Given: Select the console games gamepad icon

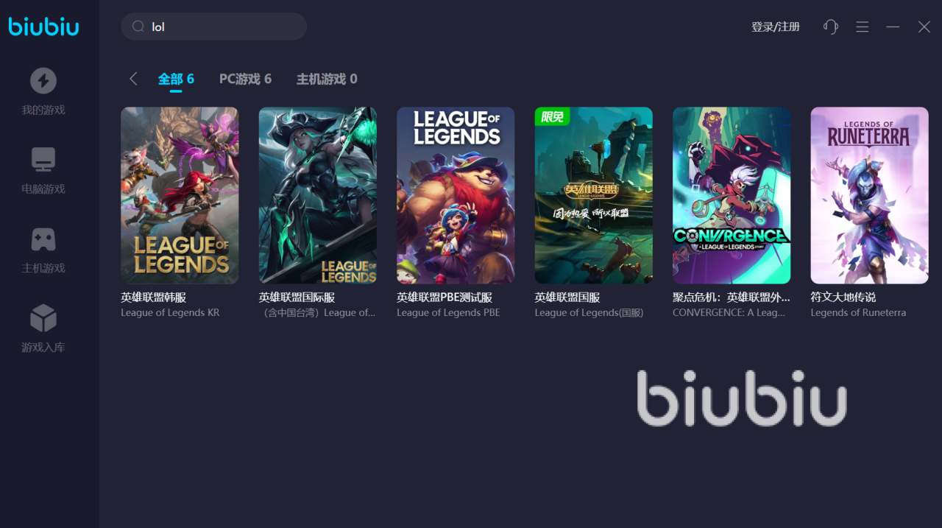Looking at the screenshot, I should [43, 239].
